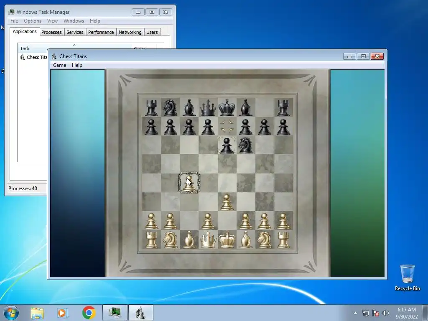Click the black pawn on d7
The height and width of the screenshot is (321, 428).
[x=208, y=127]
